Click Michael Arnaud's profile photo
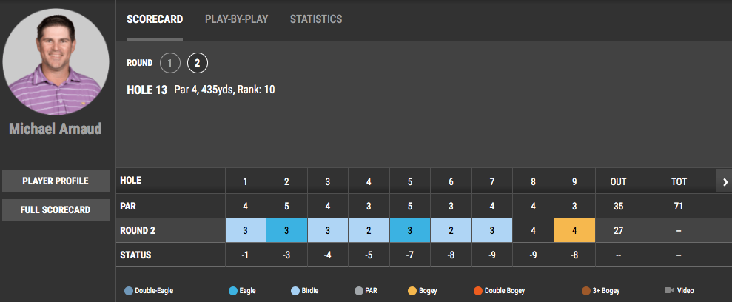This screenshot has width=732, height=302. coord(56,61)
